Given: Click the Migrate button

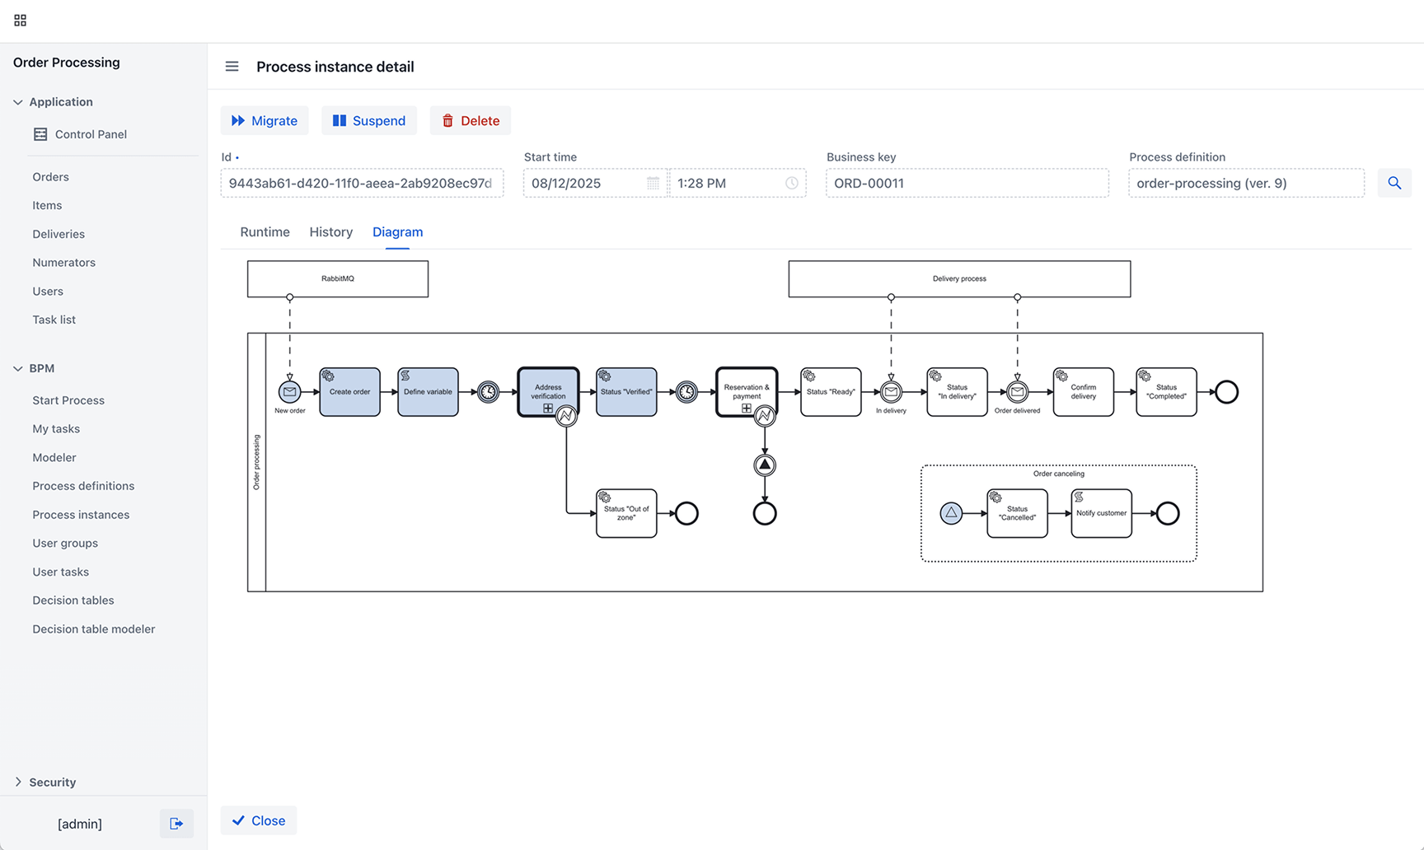Looking at the screenshot, I should [265, 120].
